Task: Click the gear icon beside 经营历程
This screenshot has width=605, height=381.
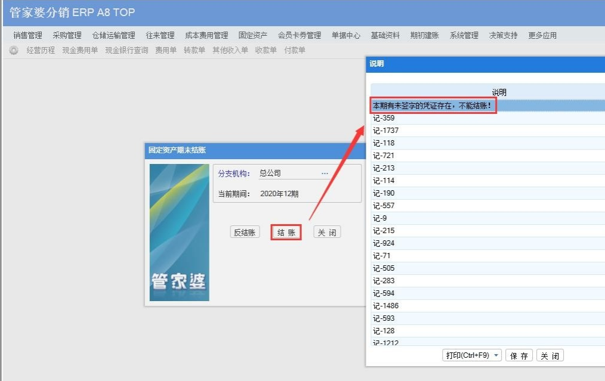Action: [x=14, y=50]
